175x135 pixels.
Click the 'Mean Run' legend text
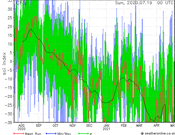pos(33,134)
